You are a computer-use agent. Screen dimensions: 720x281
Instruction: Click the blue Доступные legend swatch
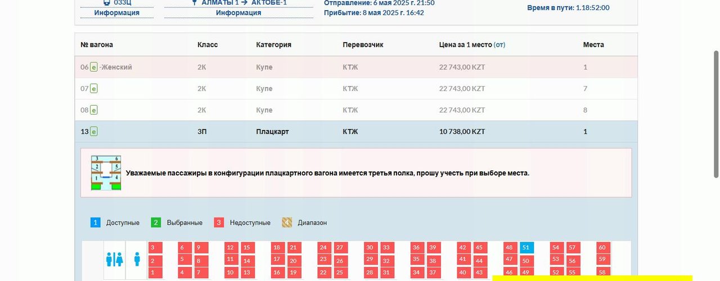pyautogui.click(x=96, y=223)
